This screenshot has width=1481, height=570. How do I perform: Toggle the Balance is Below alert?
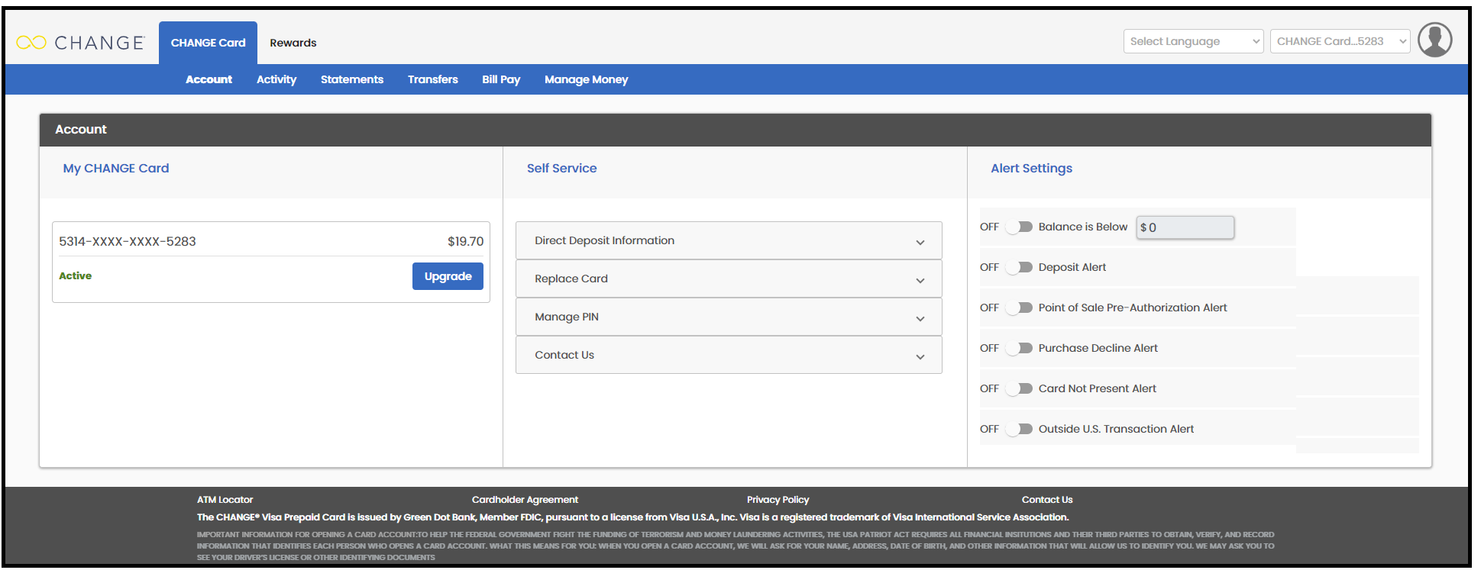1019,227
